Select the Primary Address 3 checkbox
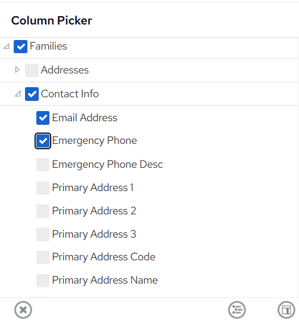 pos(43,234)
